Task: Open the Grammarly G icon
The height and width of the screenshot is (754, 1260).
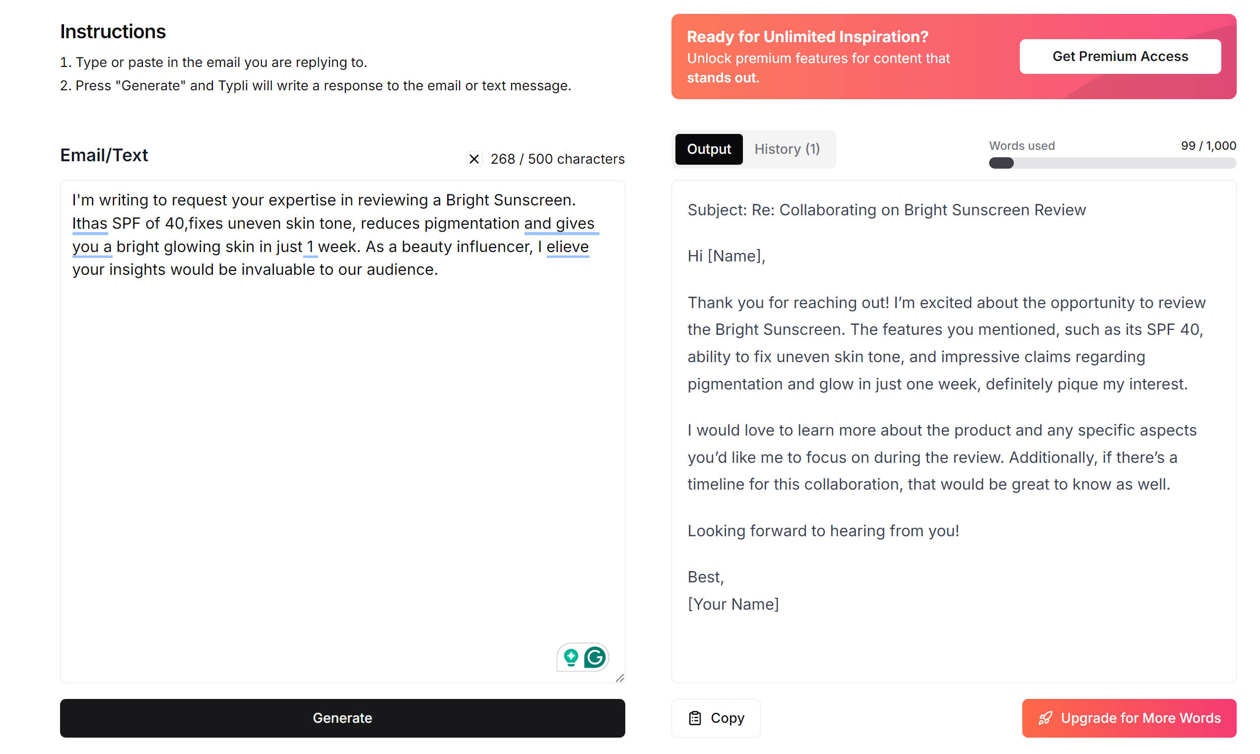Action: coord(594,657)
